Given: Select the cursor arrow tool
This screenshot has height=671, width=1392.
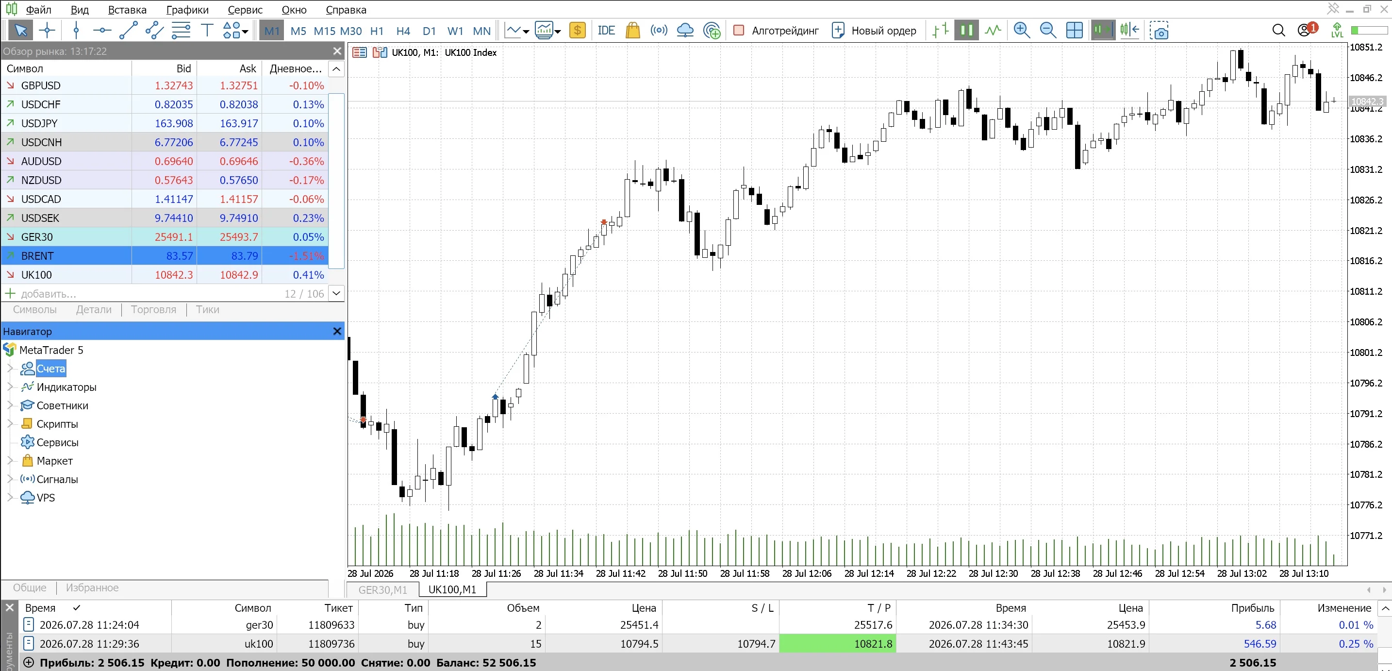Looking at the screenshot, I should click(x=20, y=30).
